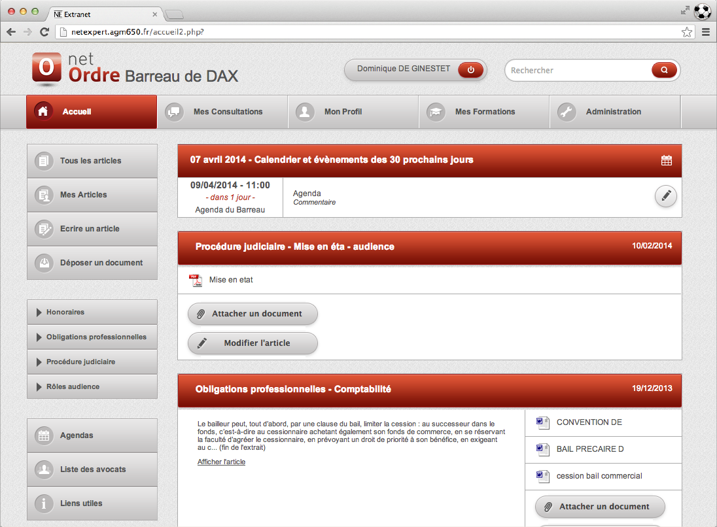Open the calendar icon in events header
This screenshot has height=527, width=717.
coord(667,160)
